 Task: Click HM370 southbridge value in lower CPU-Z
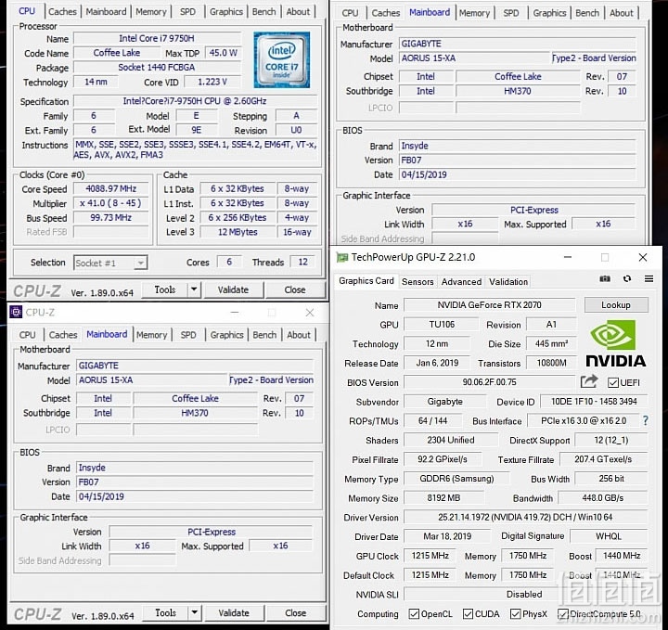pos(195,413)
